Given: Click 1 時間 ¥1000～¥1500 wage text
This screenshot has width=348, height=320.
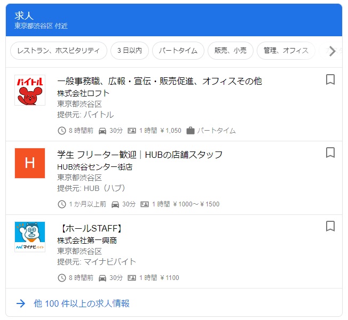Looking at the screenshot, I should pos(186,204).
